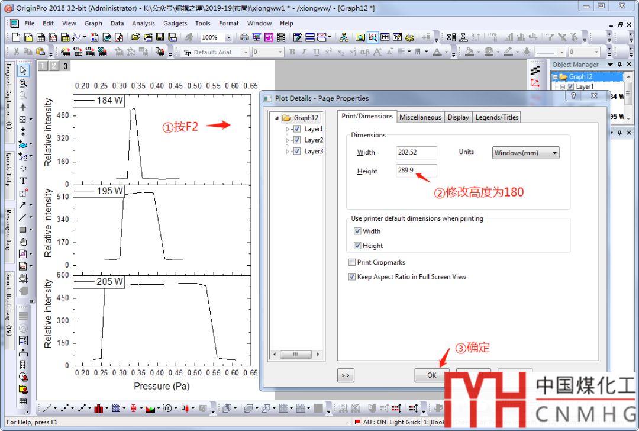
Task: Click the New Project toolbar icon
Action: (16, 37)
